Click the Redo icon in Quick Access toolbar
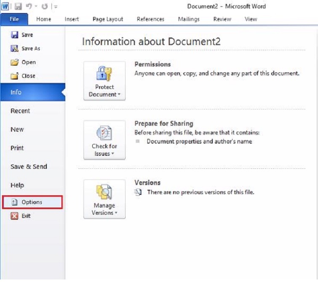This screenshot has width=318, height=282. [x=45, y=7]
